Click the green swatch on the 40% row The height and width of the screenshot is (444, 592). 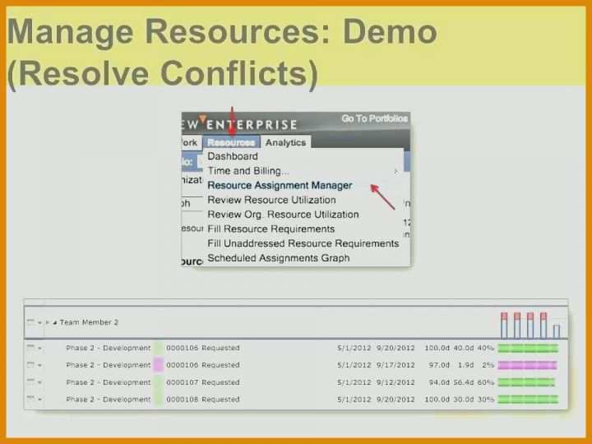[158, 348]
